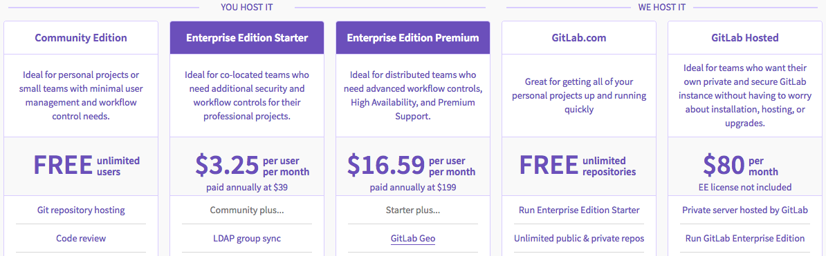Click Private server hosted by GitLab
Viewport: 826px width, 256px height.
coord(744,210)
